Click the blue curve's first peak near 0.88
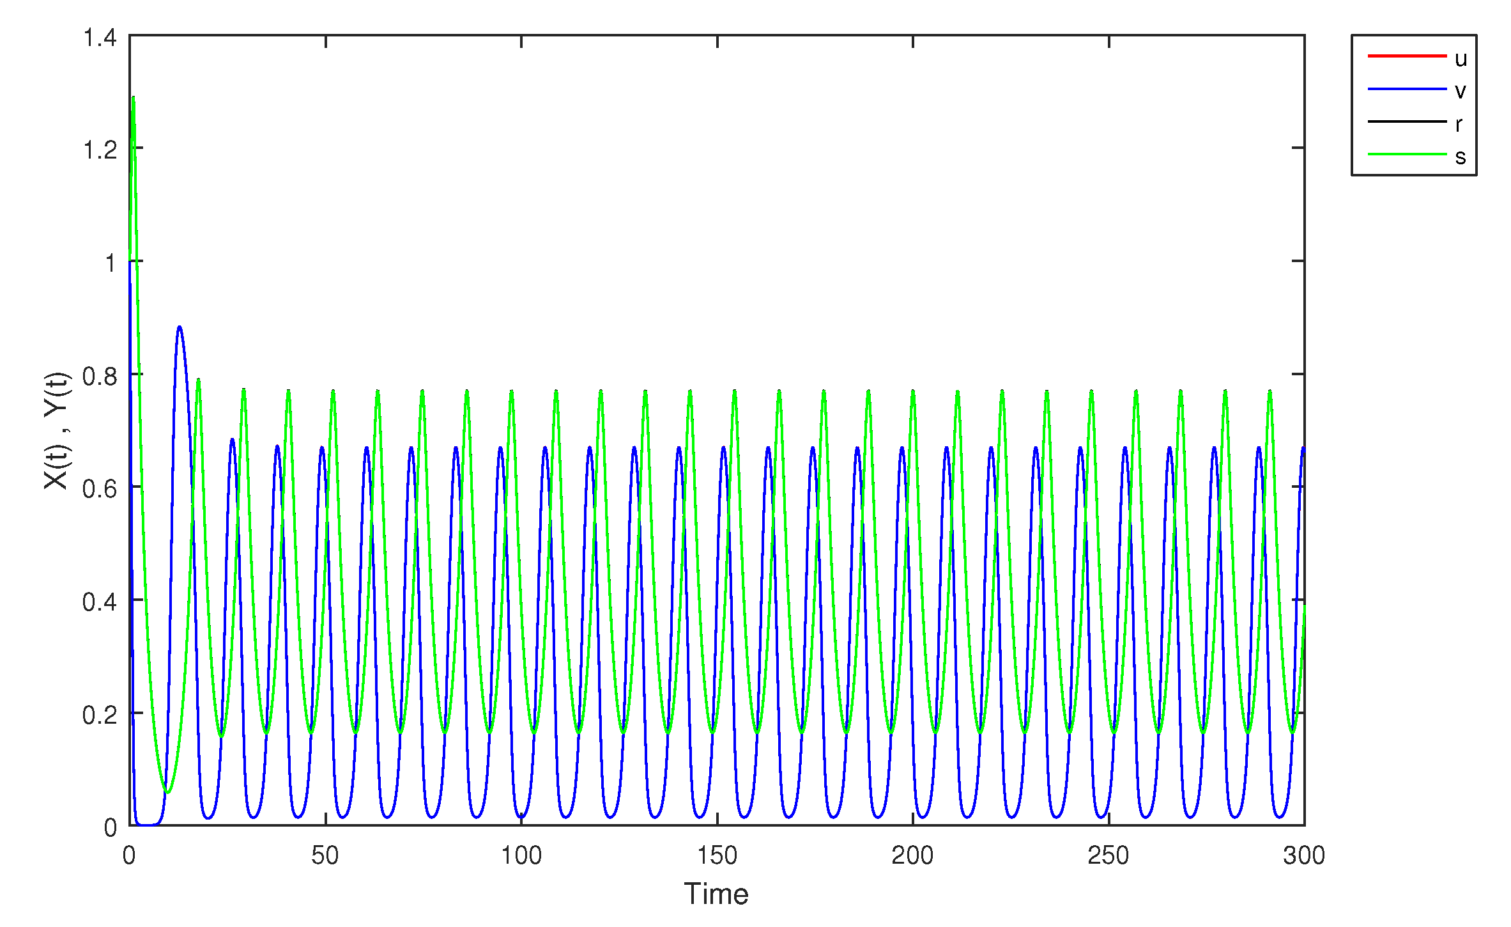Viewport: 1511px width, 927px height. (x=180, y=327)
